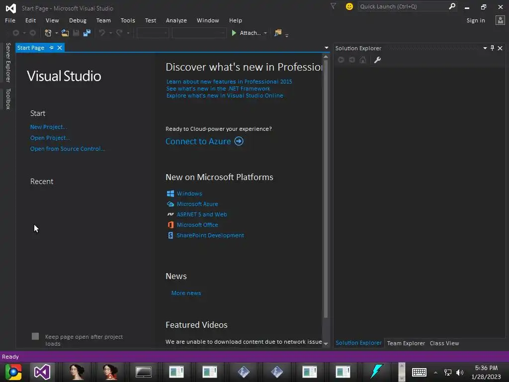Open the New Project dropdown arrow in toolbar
The image size is (509, 382).
pos(57,33)
